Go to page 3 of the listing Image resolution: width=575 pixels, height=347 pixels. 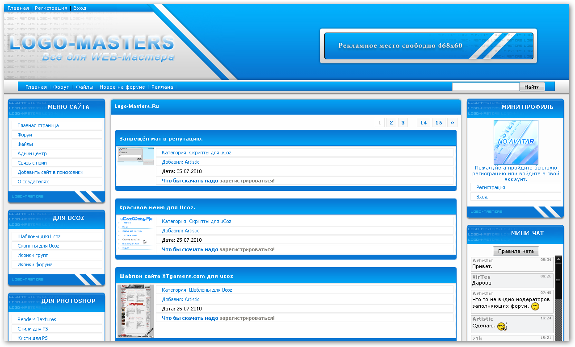click(403, 123)
